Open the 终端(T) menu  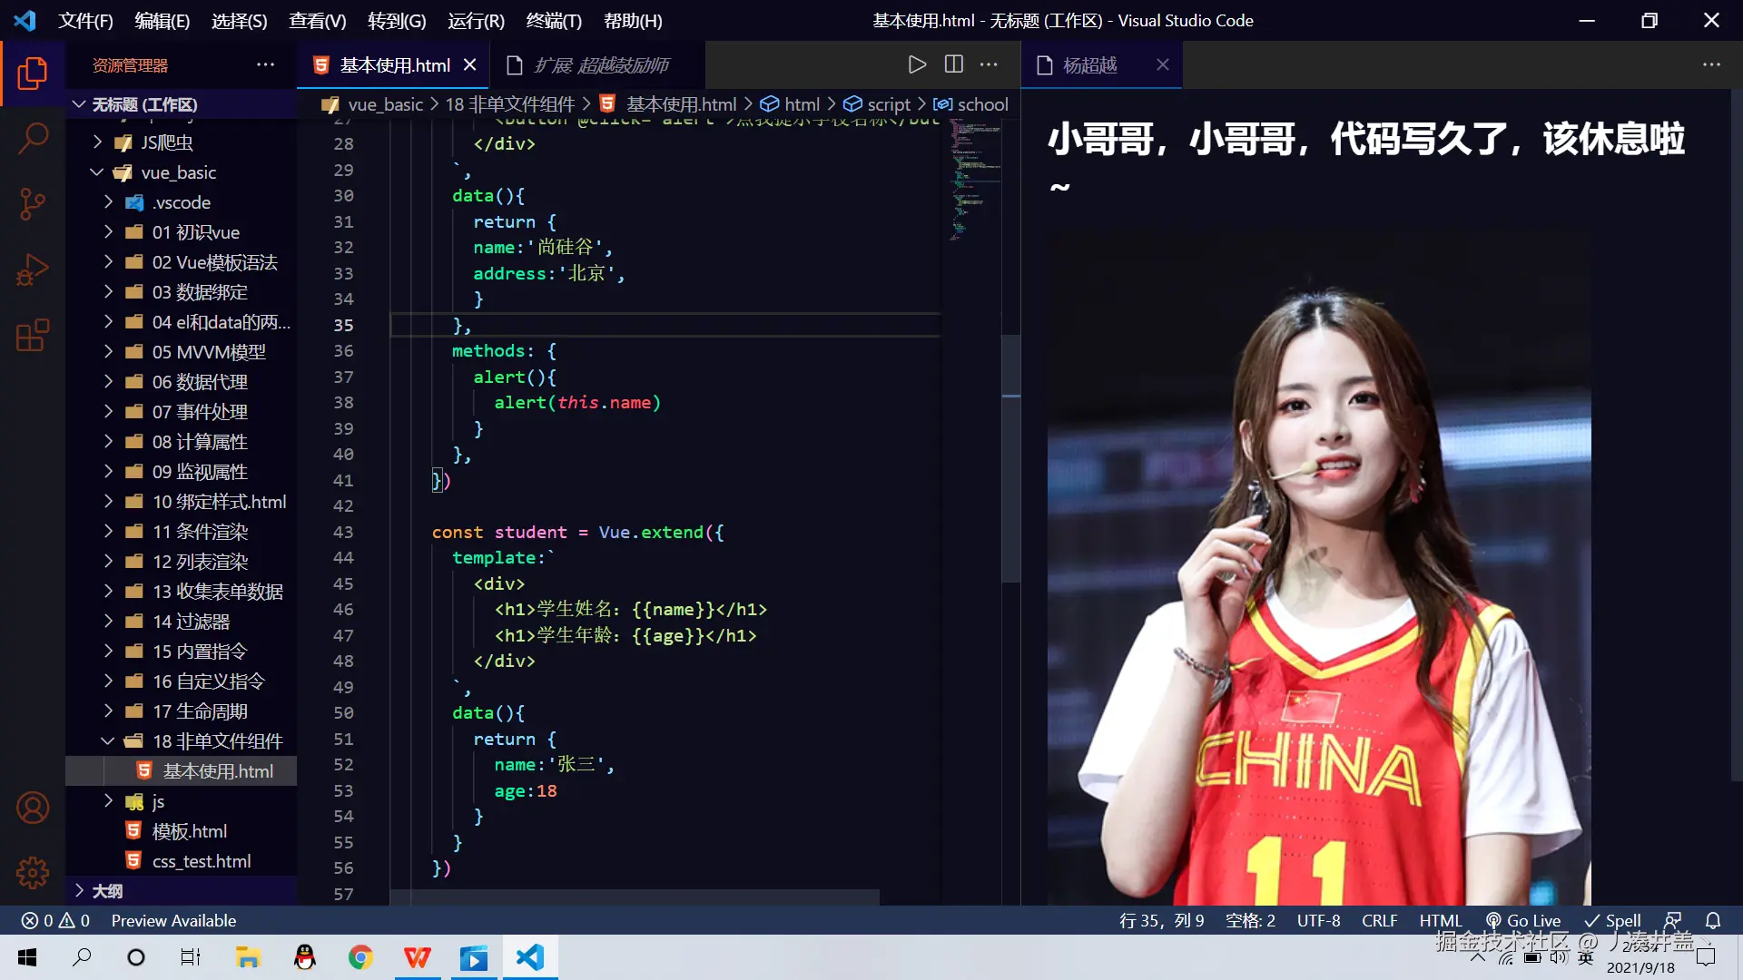tap(554, 20)
